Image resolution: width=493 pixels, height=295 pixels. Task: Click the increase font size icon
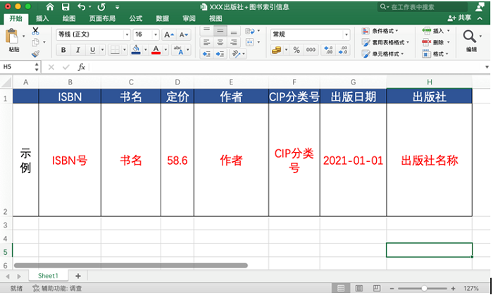[x=168, y=34]
